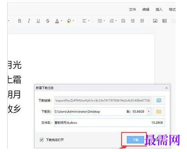Open the 插入 menu
187x152 pixels.
[x=159, y=9]
